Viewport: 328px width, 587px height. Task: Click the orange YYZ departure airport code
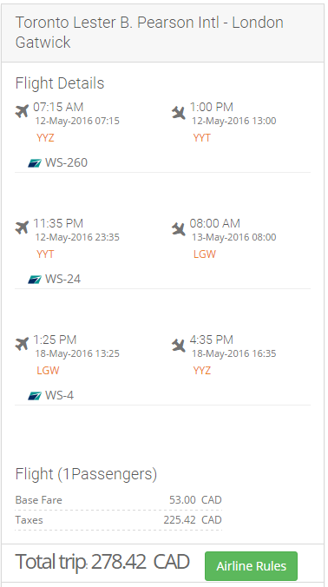pos(45,138)
